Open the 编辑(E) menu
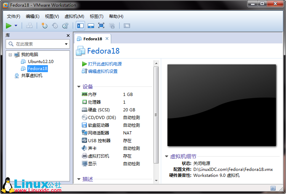 [x=33, y=16]
